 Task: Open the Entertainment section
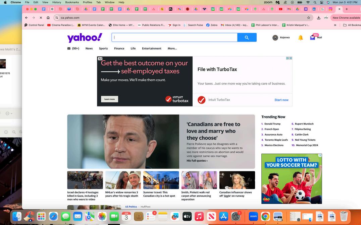coord(152,49)
